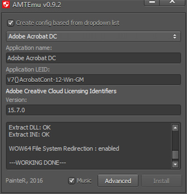Click the log scrollbar thumb handle

click(175, 154)
